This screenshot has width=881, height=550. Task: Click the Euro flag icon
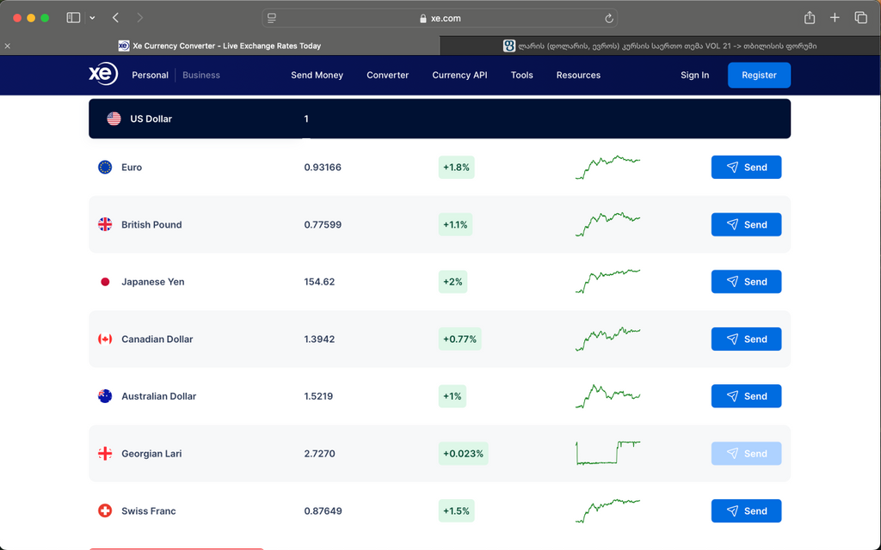coord(105,168)
